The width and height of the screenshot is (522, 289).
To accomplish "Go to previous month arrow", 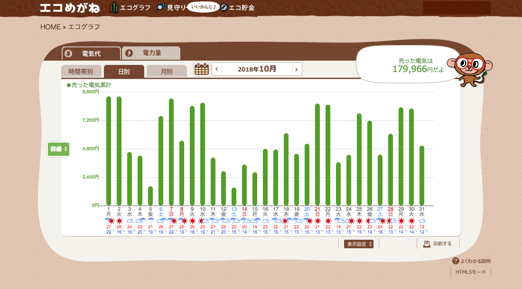I will (217, 69).
